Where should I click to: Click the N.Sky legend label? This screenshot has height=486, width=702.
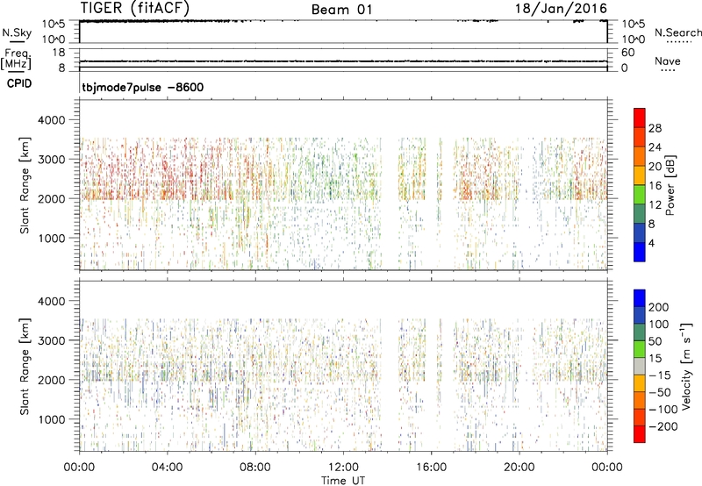click(17, 33)
